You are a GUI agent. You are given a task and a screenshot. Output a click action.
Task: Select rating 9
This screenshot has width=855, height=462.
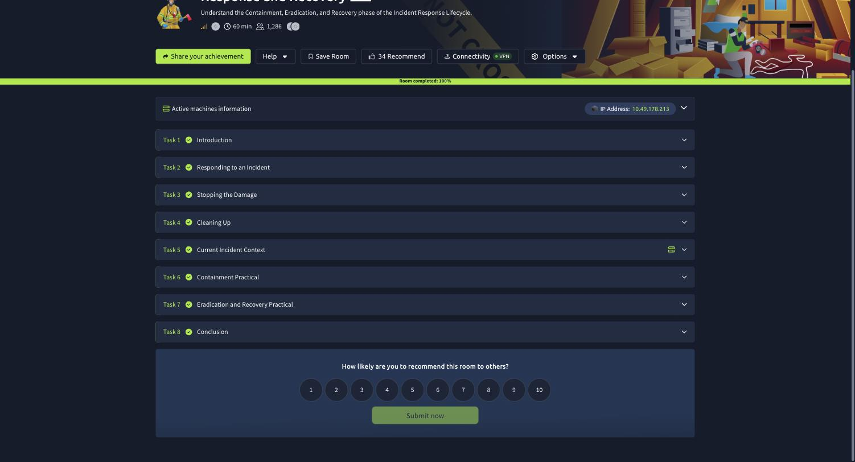point(513,390)
